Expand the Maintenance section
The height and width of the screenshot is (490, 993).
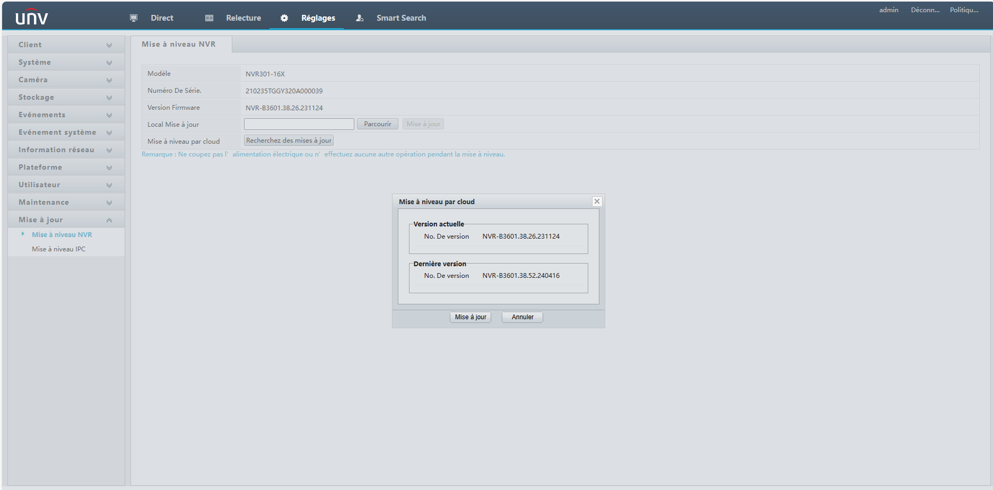point(109,203)
